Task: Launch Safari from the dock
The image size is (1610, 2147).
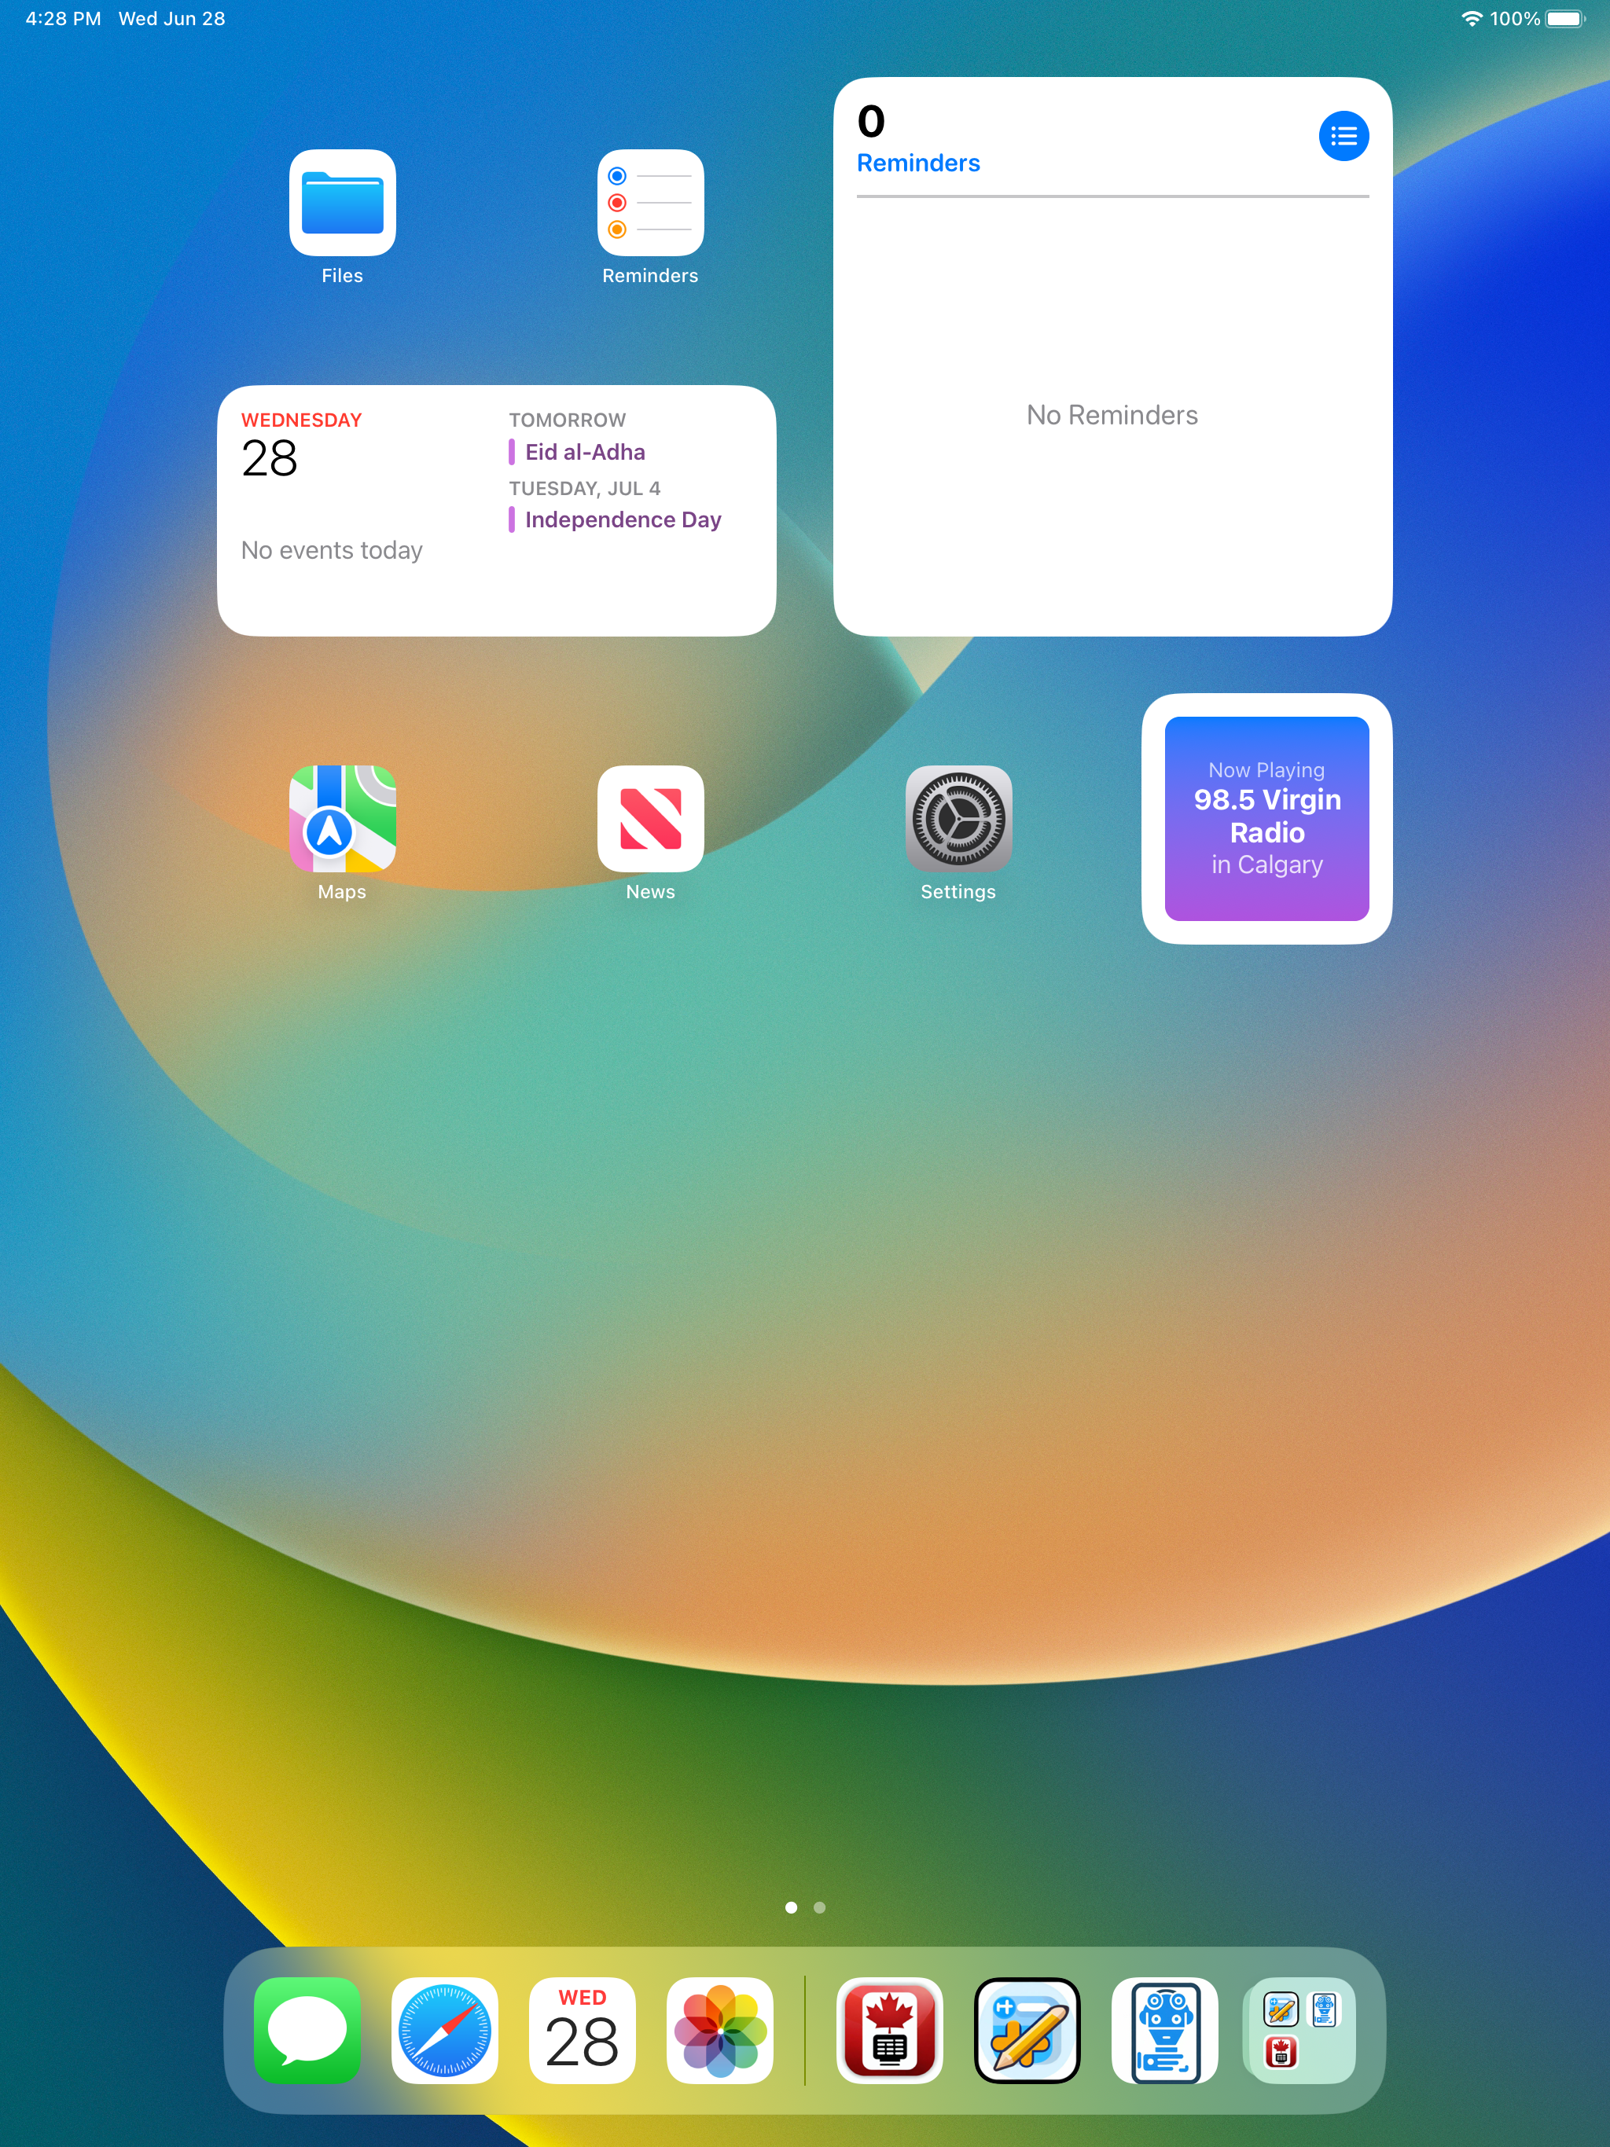Action: [x=445, y=2030]
